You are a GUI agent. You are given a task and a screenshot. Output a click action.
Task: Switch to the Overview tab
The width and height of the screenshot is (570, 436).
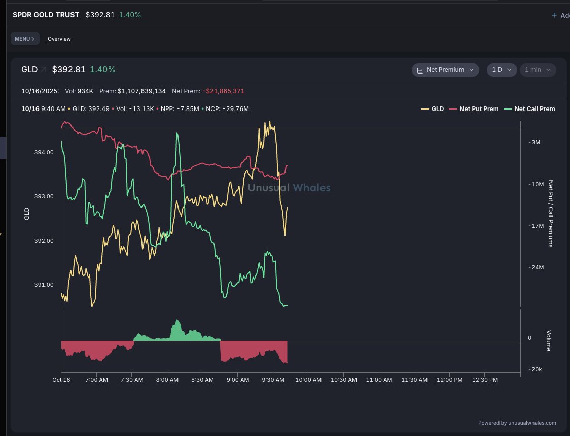point(59,39)
